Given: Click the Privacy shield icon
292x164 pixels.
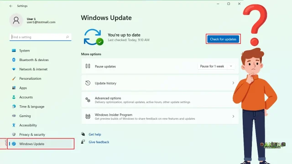Looking at the screenshot, I should (14, 134).
